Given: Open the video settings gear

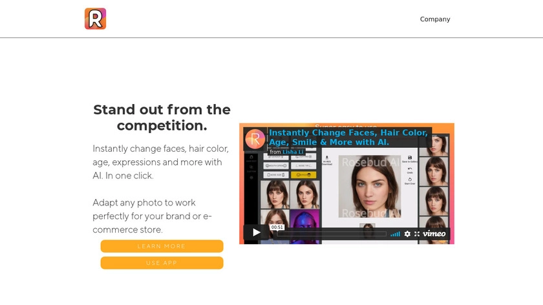Looking at the screenshot, I should pyautogui.click(x=408, y=234).
